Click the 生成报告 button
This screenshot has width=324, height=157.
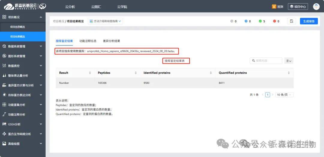pyautogui.click(x=309, y=21)
